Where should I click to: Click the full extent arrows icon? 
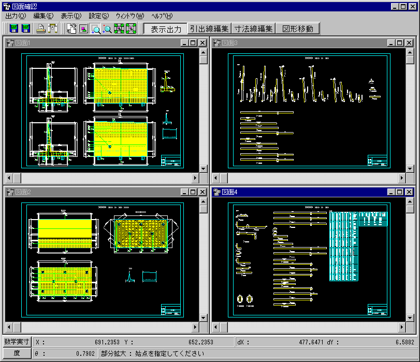[x=131, y=28]
